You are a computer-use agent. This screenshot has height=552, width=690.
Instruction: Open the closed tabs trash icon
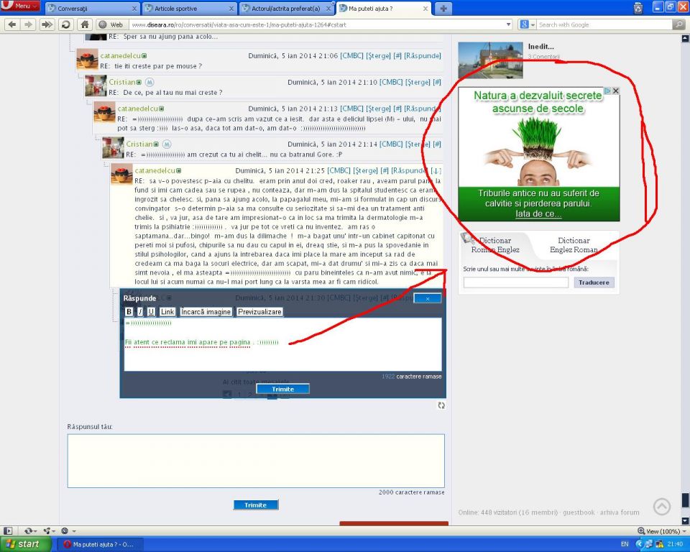(638, 8)
